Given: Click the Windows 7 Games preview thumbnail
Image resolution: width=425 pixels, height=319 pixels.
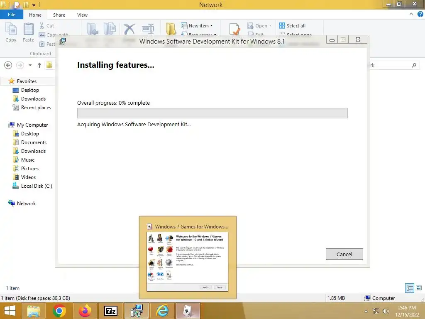Looking at the screenshot, I should pyautogui.click(x=187, y=262).
